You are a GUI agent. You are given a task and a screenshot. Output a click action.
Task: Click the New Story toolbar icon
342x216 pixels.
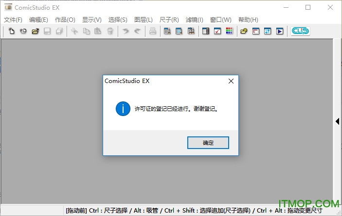23,32
